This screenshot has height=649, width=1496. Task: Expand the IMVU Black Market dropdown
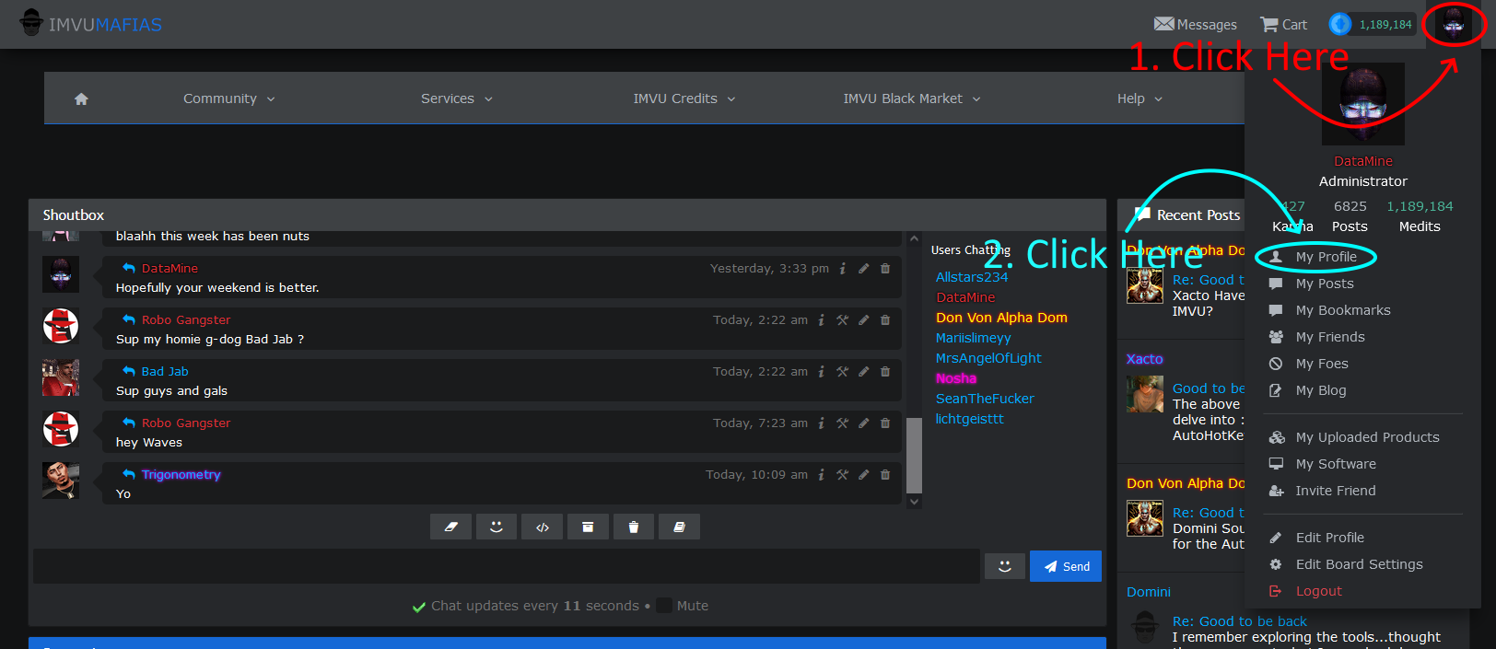pyautogui.click(x=912, y=99)
